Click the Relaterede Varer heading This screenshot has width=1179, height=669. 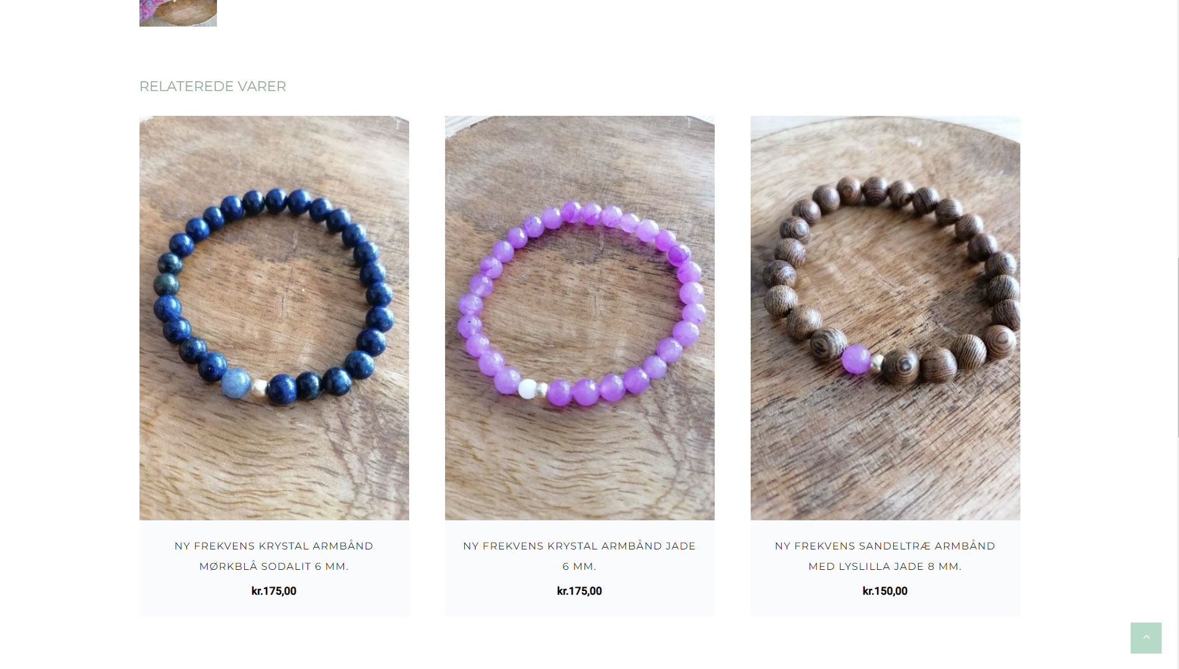[x=213, y=86]
